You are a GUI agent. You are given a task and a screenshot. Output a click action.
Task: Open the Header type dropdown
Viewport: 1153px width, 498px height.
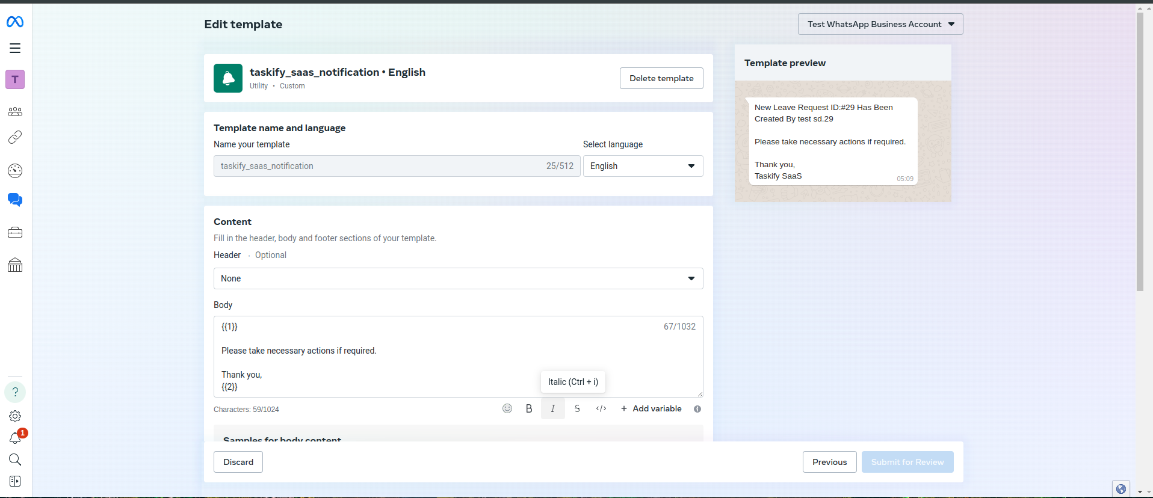(x=458, y=278)
